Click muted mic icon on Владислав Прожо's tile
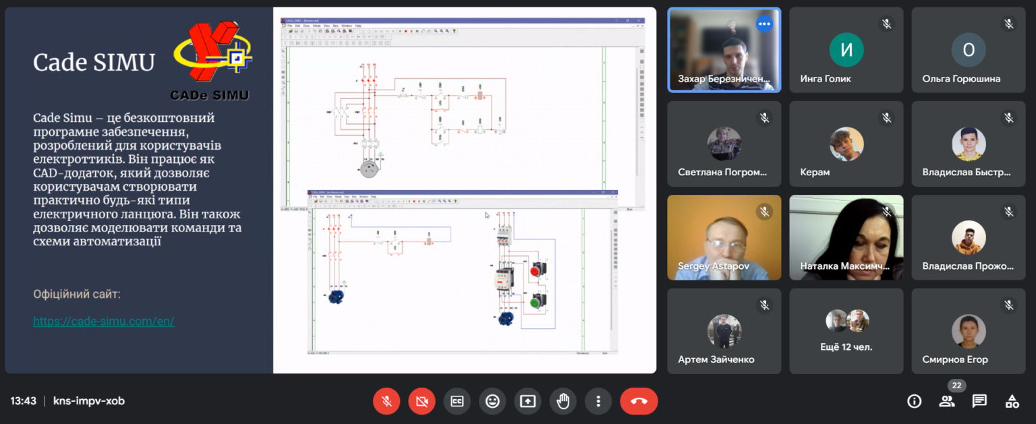This screenshot has width=1036, height=424. 1008,211
